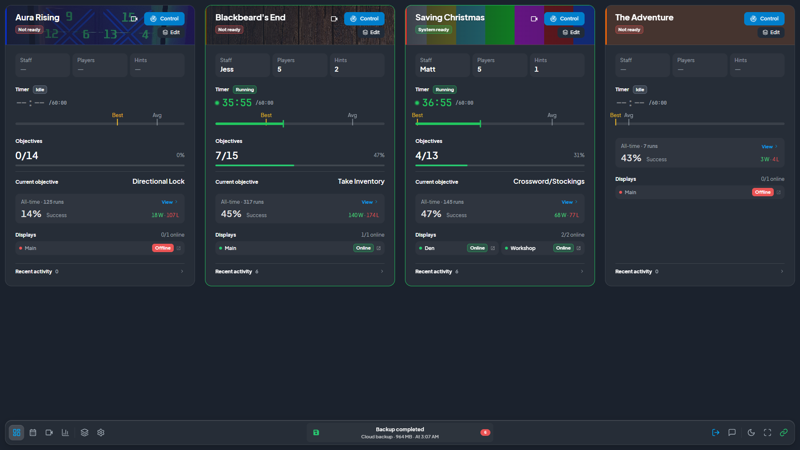800x450 pixels.
Task: Open Main display external link in Blackbeard's End
Action: click(379, 248)
